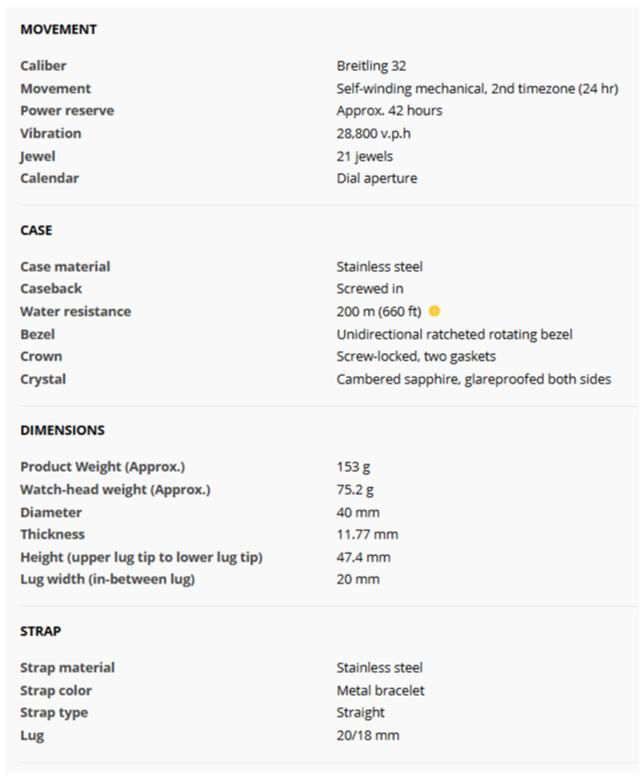Image resolution: width=642 pixels, height=780 pixels.
Task: Click the DIMENSIONS section heading
Action: pyautogui.click(x=62, y=430)
